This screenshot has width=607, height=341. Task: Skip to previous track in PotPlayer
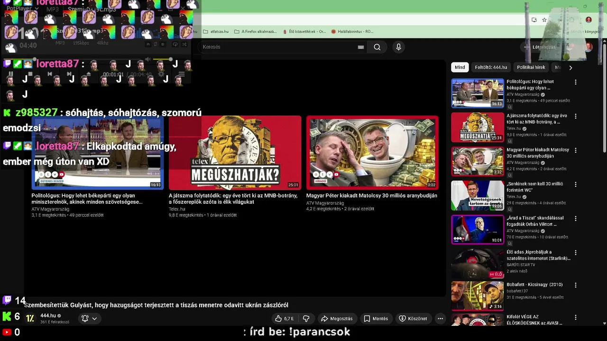click(50, 74)
